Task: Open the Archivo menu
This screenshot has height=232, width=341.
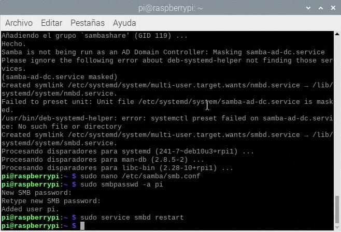Action: [x=19, y=23]
